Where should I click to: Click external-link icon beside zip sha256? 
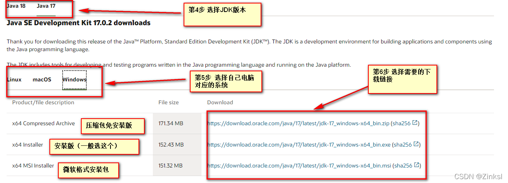tap(415, 123)
